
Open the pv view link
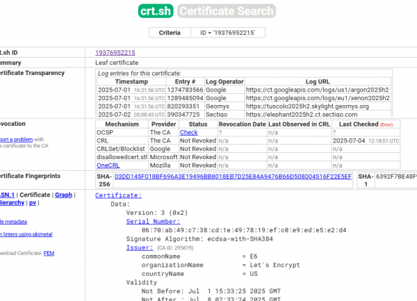(33, 203)
